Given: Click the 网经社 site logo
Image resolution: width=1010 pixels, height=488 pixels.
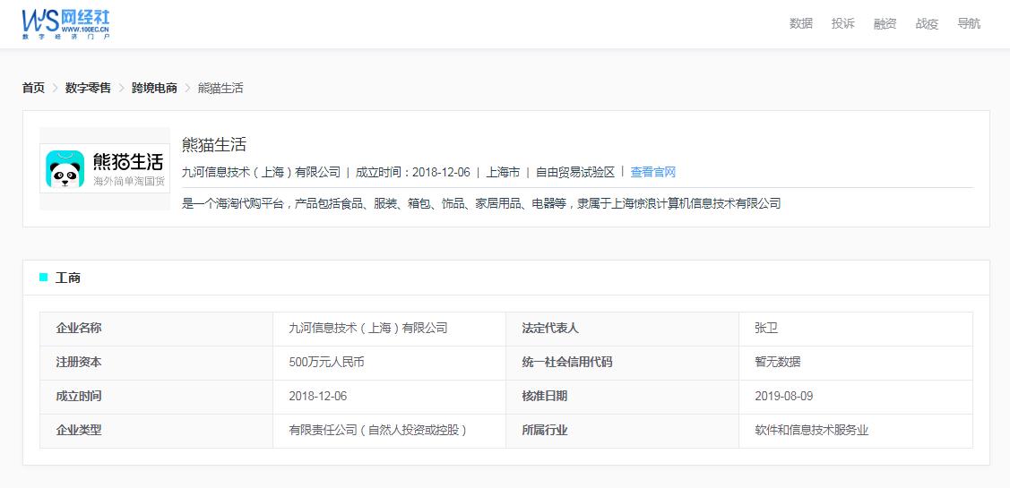Looking at the screenshot, I should pos(65,24).
